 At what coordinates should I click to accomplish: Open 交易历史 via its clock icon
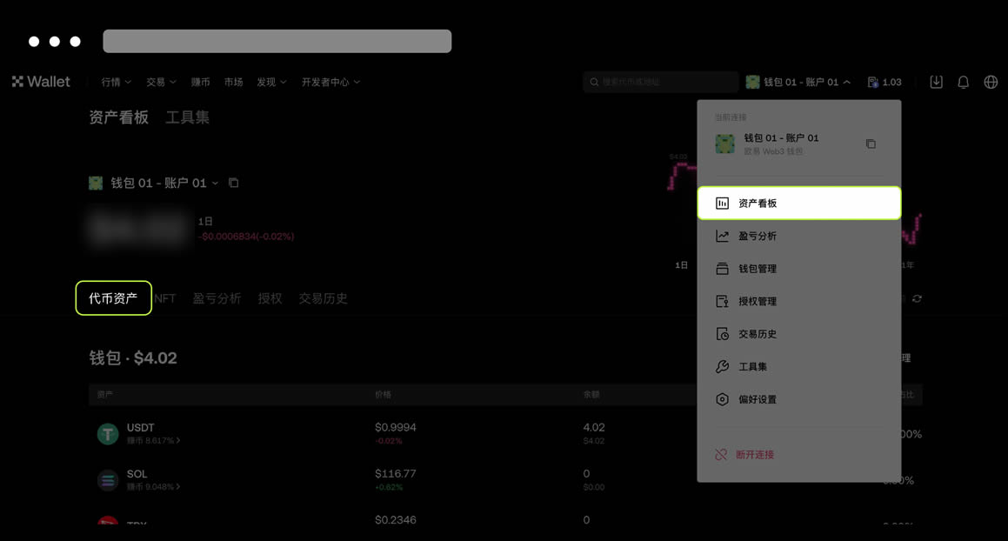click(722, 333)
